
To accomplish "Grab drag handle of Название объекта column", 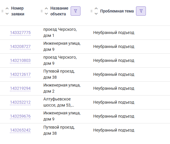I will pos(42,11).
